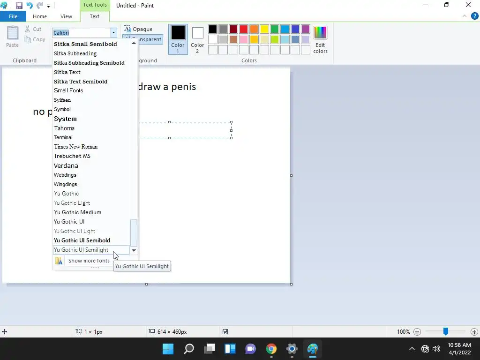Open the File menu
The height and width of the screenshot is (360, 480).
point(13,16)
